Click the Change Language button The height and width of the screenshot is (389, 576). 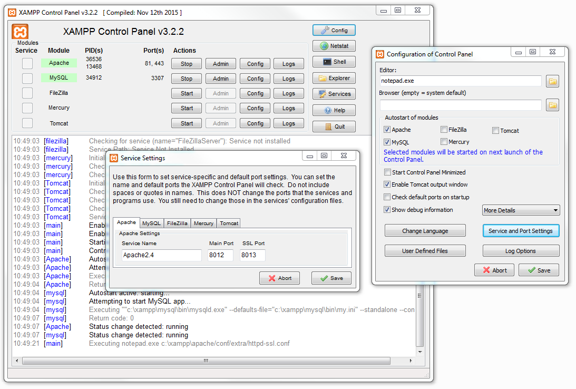(x=425, y=231)
